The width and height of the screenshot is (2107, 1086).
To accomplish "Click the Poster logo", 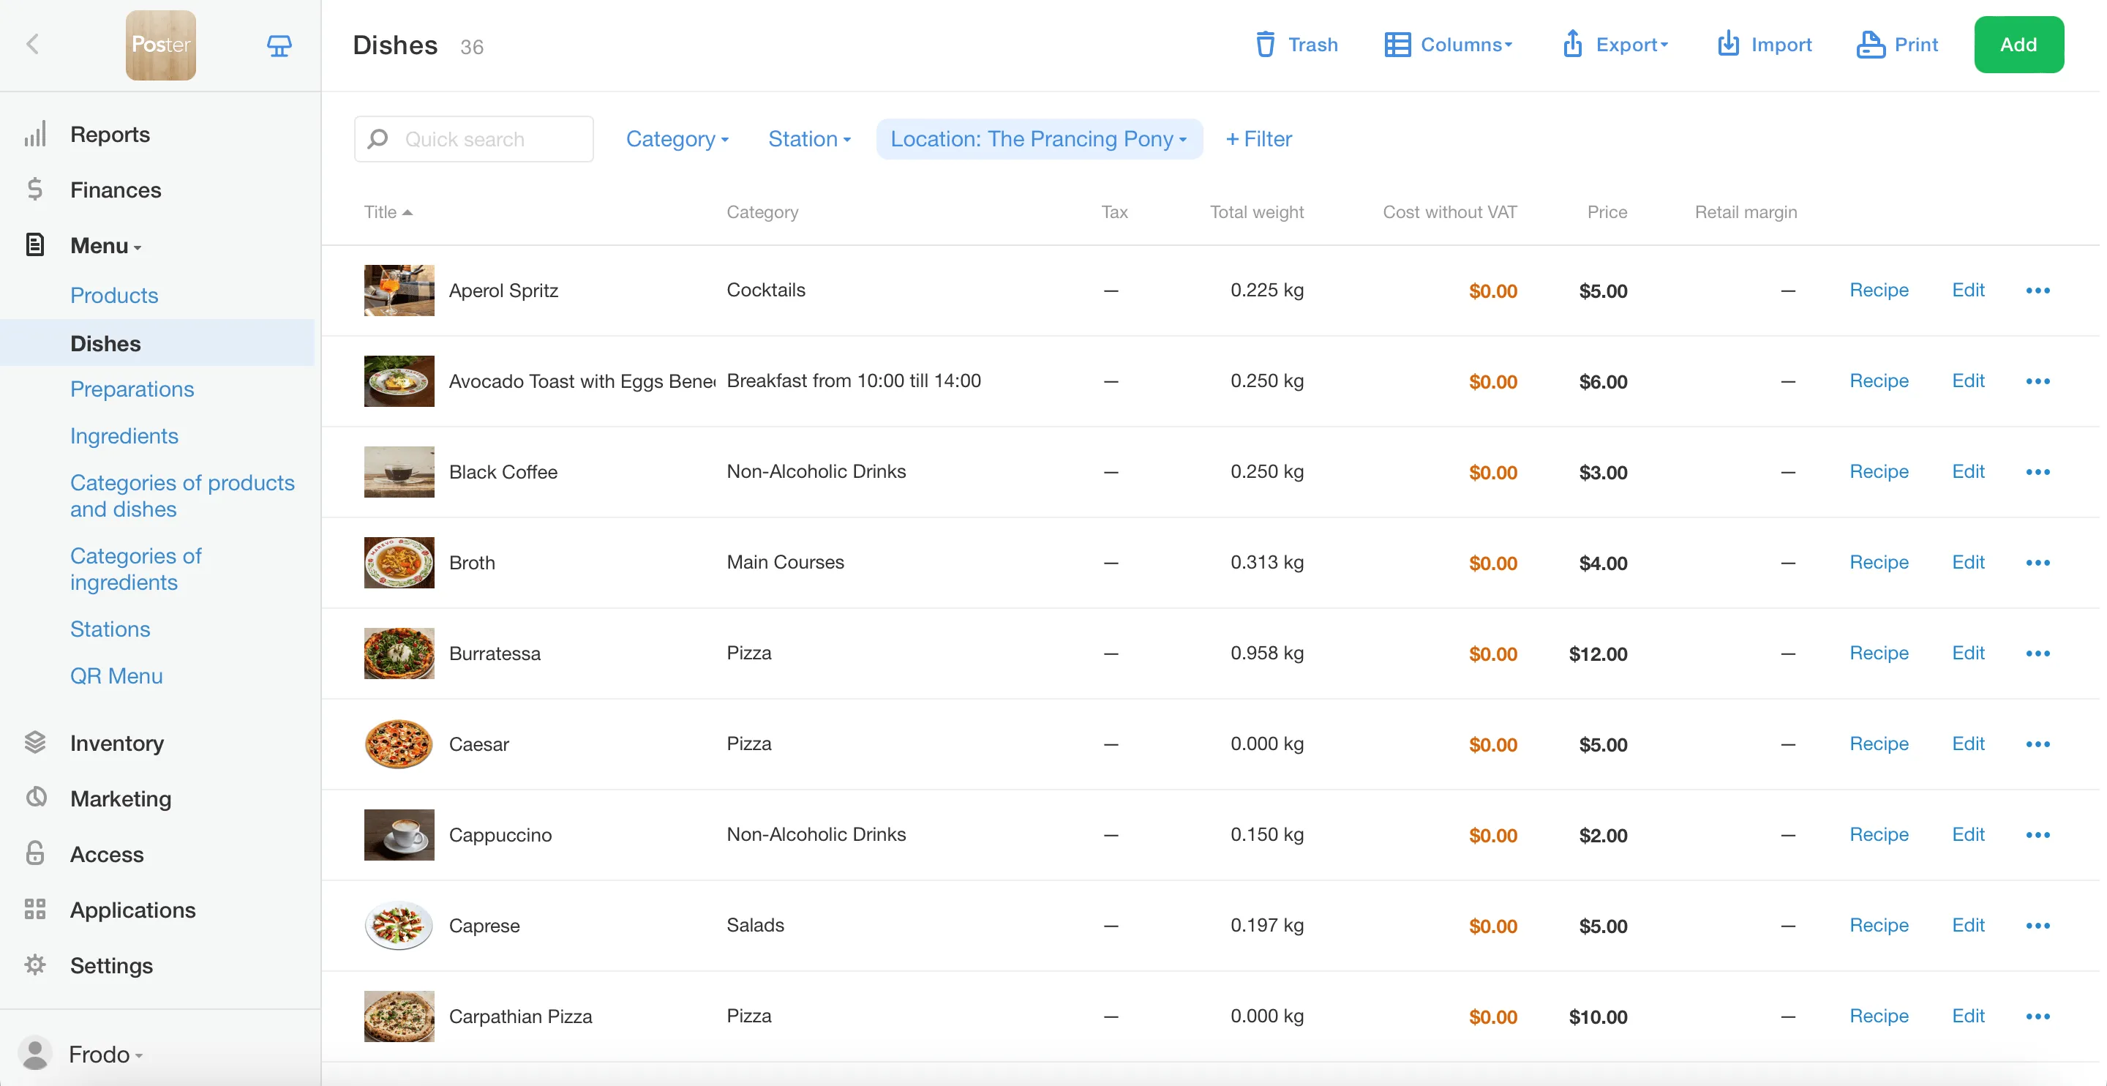I will point(160,45).
